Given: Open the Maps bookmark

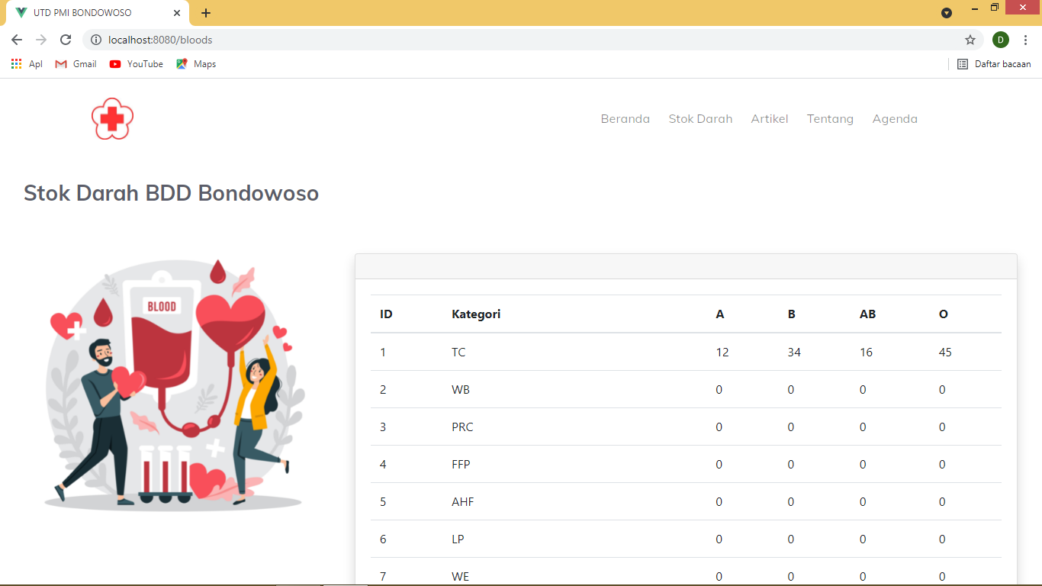Looking at the screenshot, I should click(x=196, y=64).
